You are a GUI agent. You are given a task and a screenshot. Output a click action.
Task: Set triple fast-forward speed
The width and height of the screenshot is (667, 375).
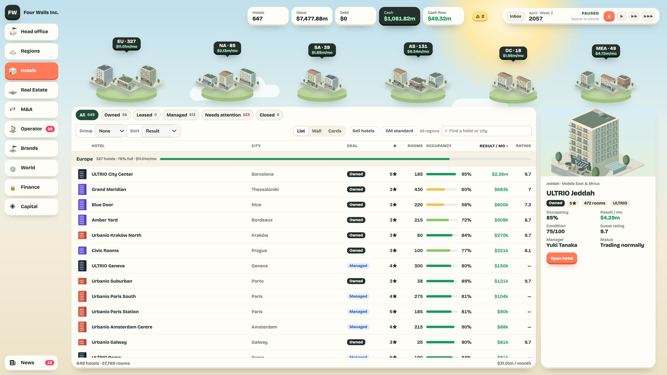(648, 16)
